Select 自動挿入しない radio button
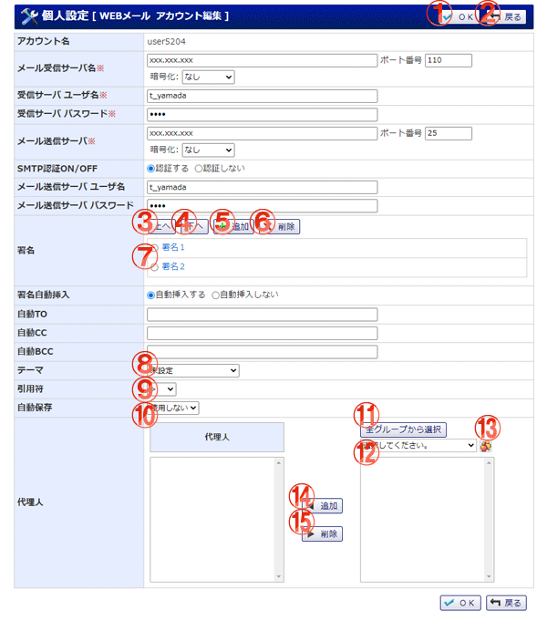Screen dimensions: 547x621 coord(215,295)
